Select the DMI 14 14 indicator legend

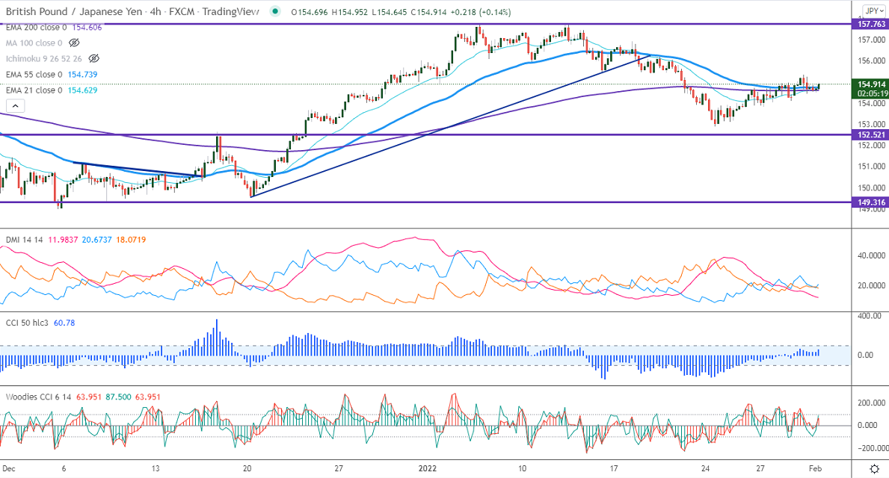tap(24, 239)
